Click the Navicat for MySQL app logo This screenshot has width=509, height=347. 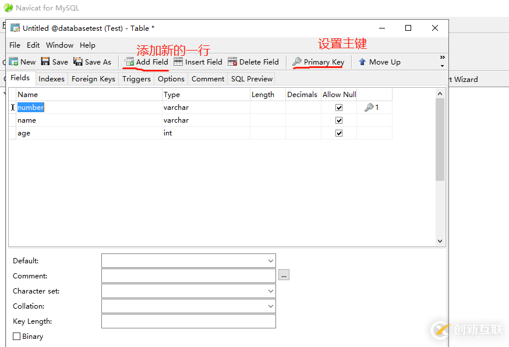click(8, 8)
